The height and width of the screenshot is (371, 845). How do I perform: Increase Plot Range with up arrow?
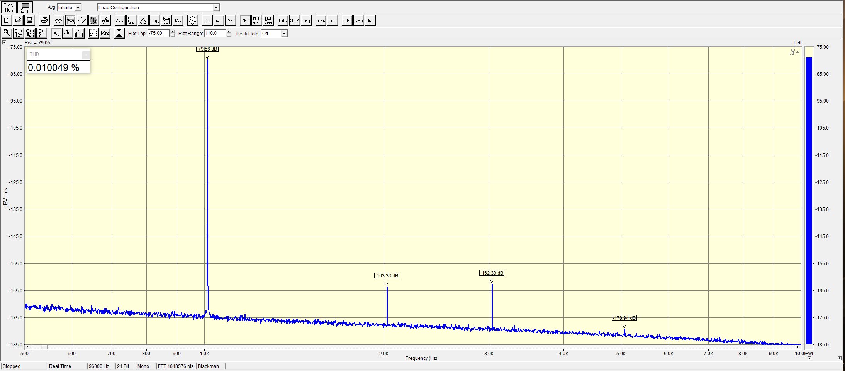(229, 31)
